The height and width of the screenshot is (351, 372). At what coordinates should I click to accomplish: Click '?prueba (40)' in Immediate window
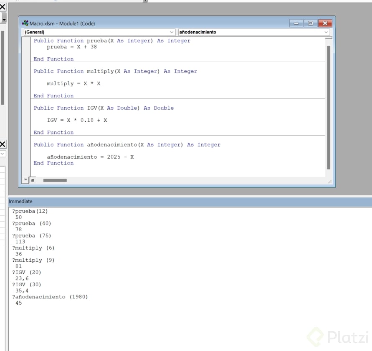click(32, 223)
